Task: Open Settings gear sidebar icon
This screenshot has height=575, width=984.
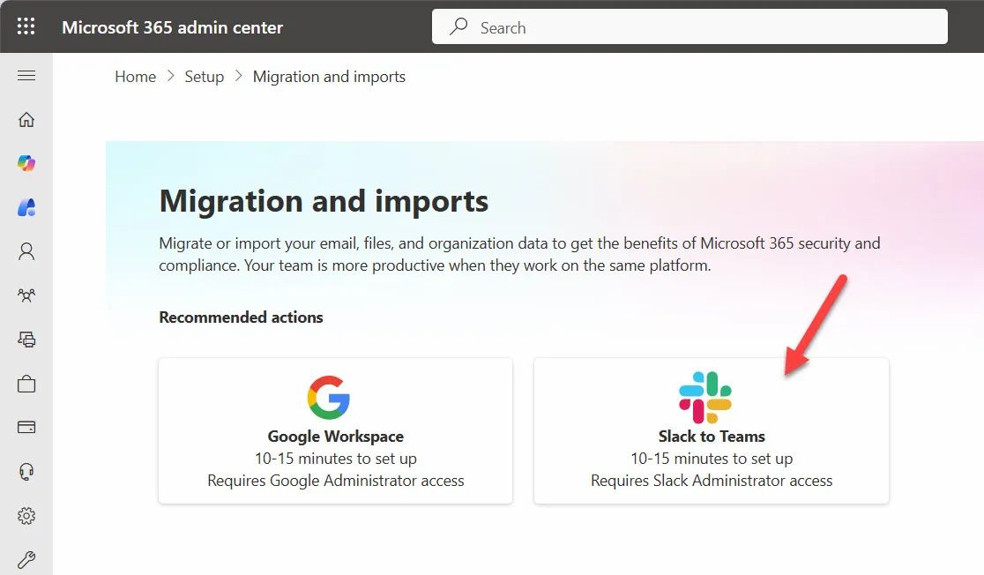Action: (26, 515)
